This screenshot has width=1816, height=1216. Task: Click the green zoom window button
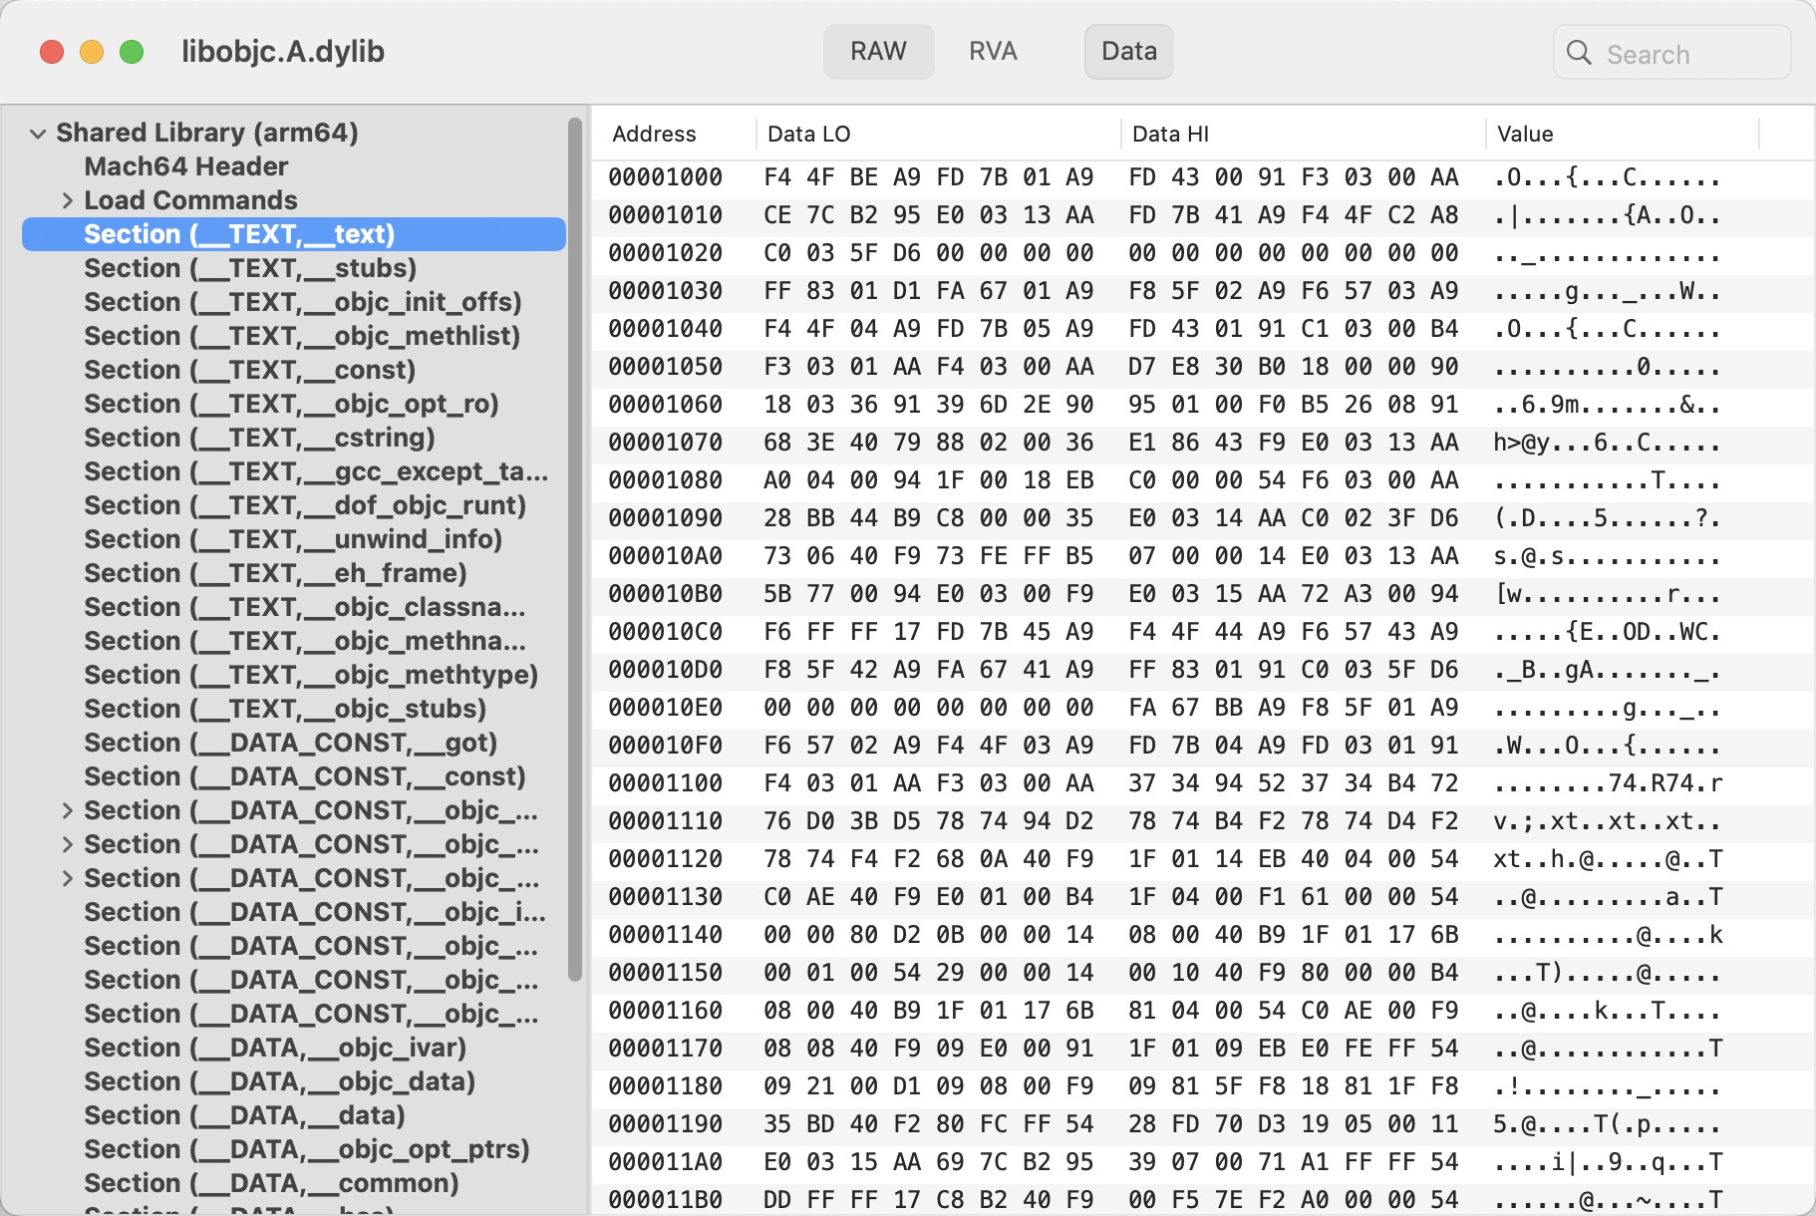point(132,52)
